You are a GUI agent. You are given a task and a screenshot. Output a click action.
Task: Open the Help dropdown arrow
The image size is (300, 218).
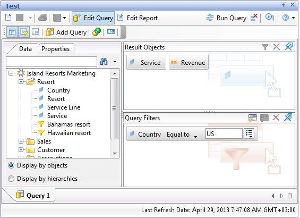click(x=293, y=18)
